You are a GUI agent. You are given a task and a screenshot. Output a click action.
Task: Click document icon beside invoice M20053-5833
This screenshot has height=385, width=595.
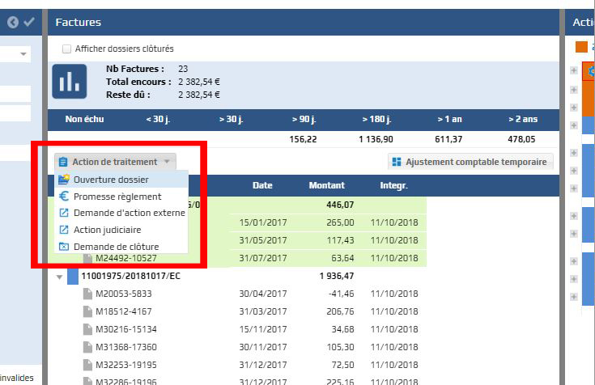[x=88, y=294]
